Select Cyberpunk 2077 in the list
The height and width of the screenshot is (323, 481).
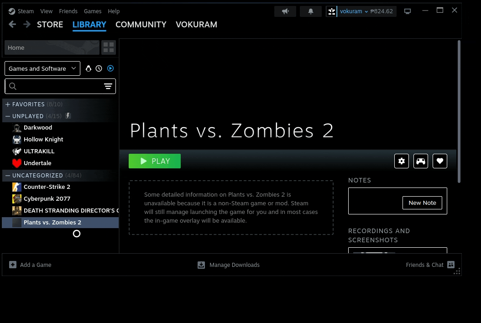point(60,199)
